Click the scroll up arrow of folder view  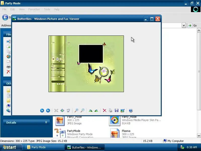click(x=199, y=30)
